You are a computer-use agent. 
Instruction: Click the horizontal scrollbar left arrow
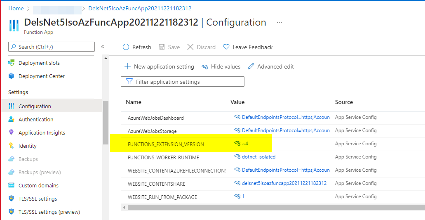coord(124,208)
